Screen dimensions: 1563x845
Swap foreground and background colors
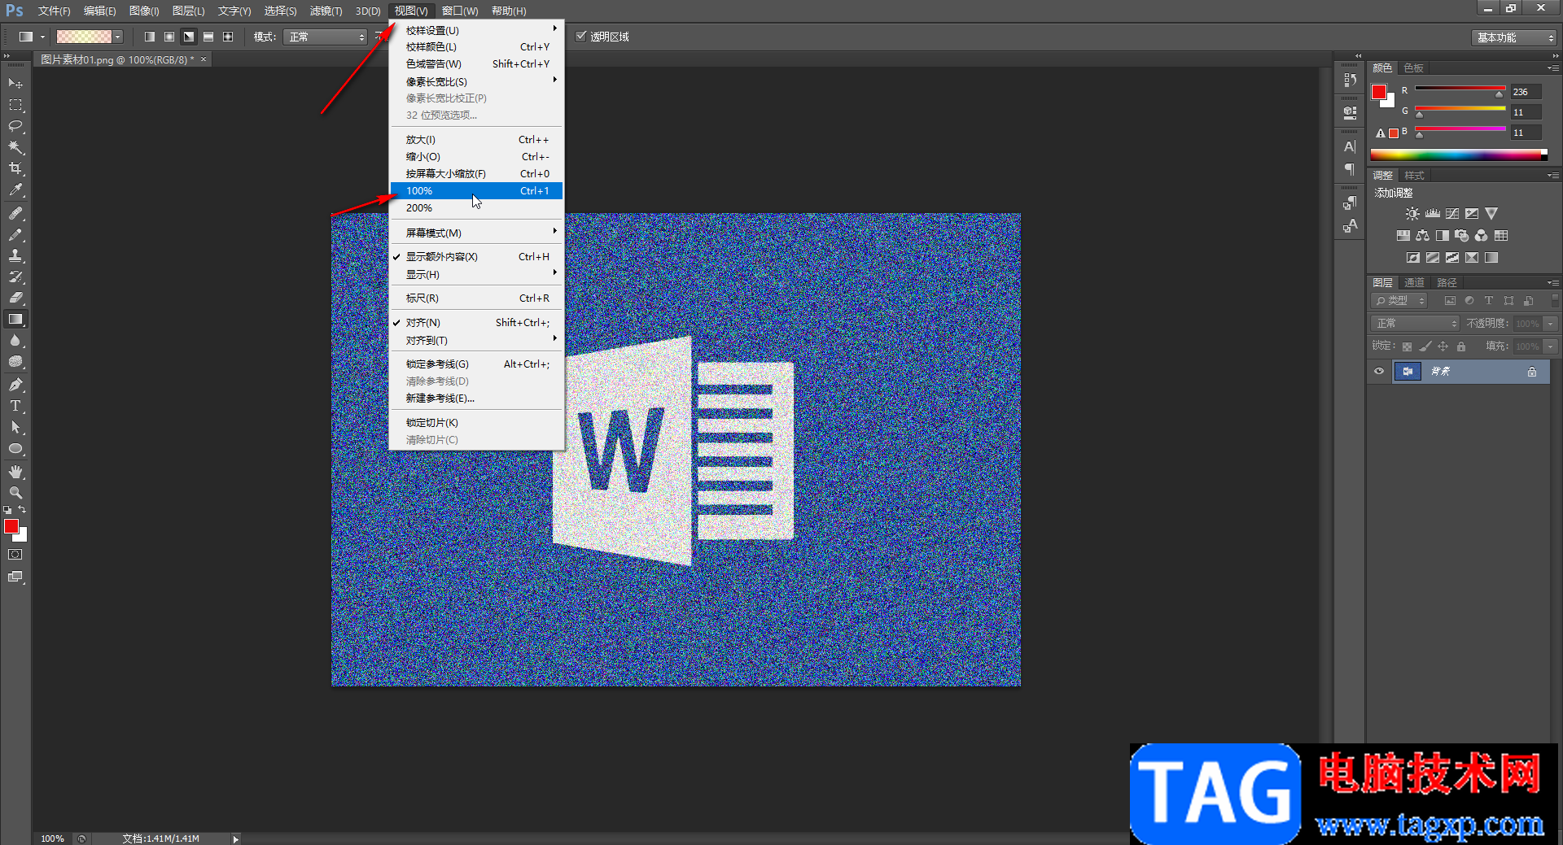coord(22,510)
